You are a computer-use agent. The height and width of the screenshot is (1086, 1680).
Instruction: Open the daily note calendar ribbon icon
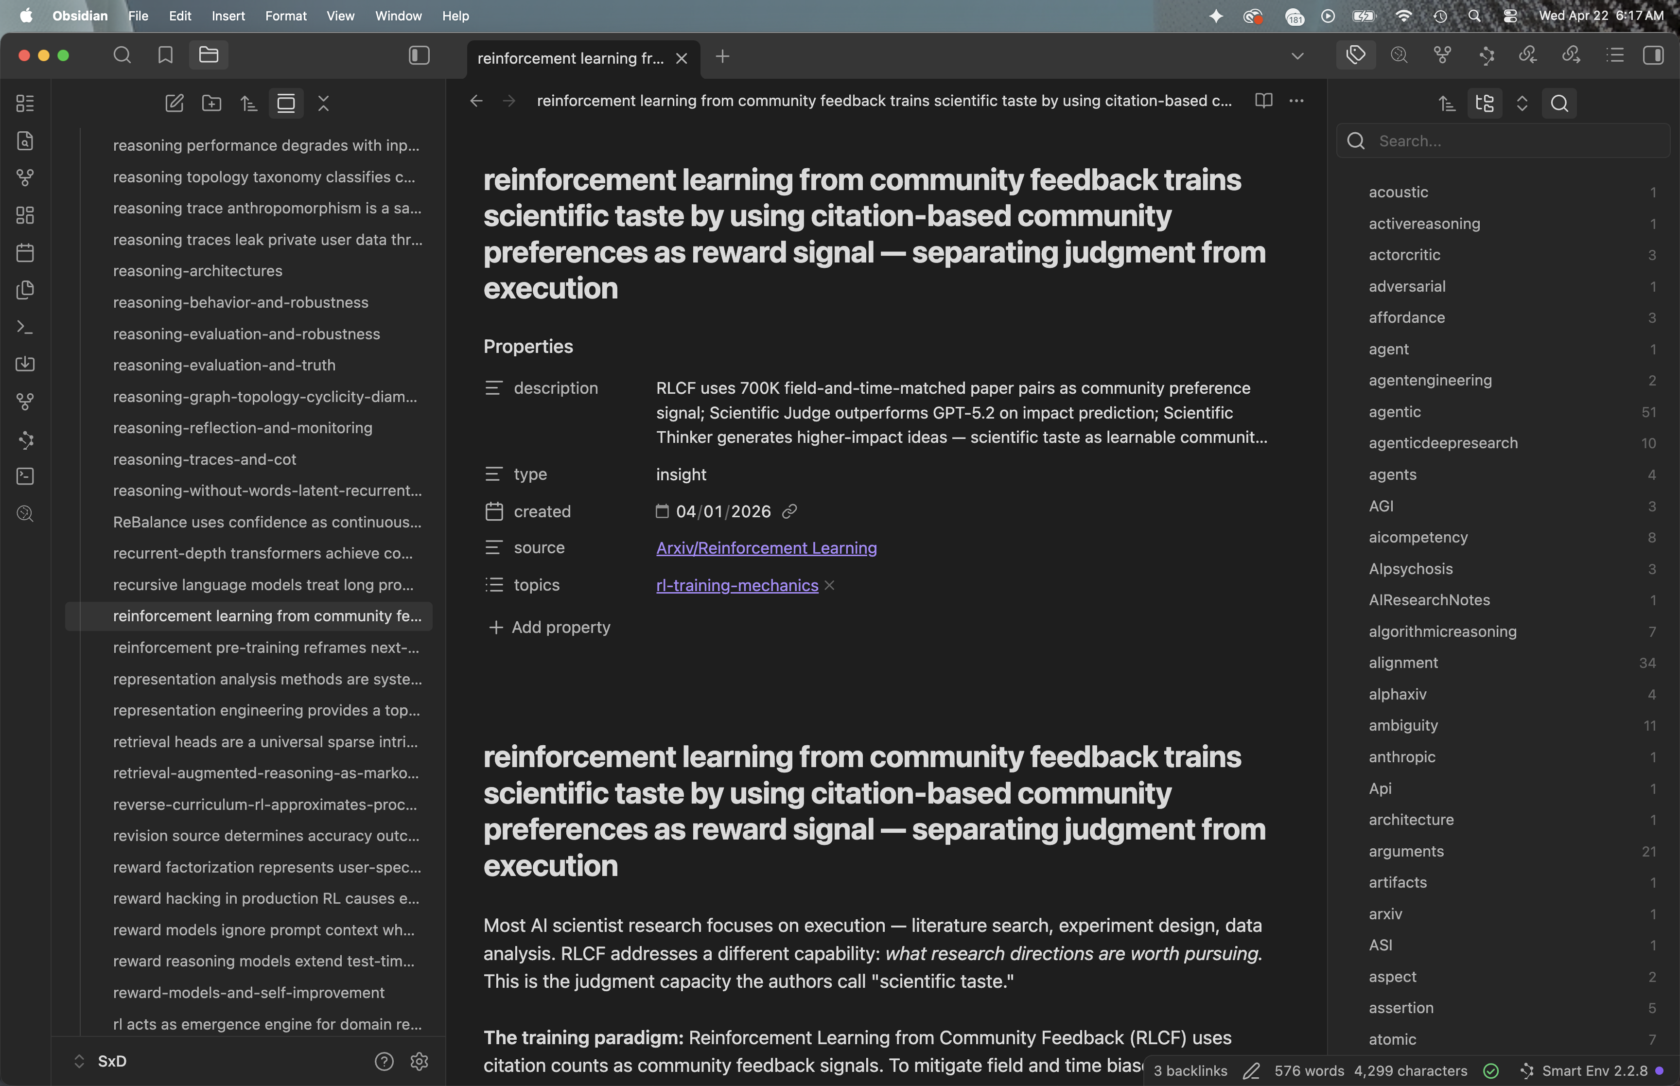coord(25,252)
